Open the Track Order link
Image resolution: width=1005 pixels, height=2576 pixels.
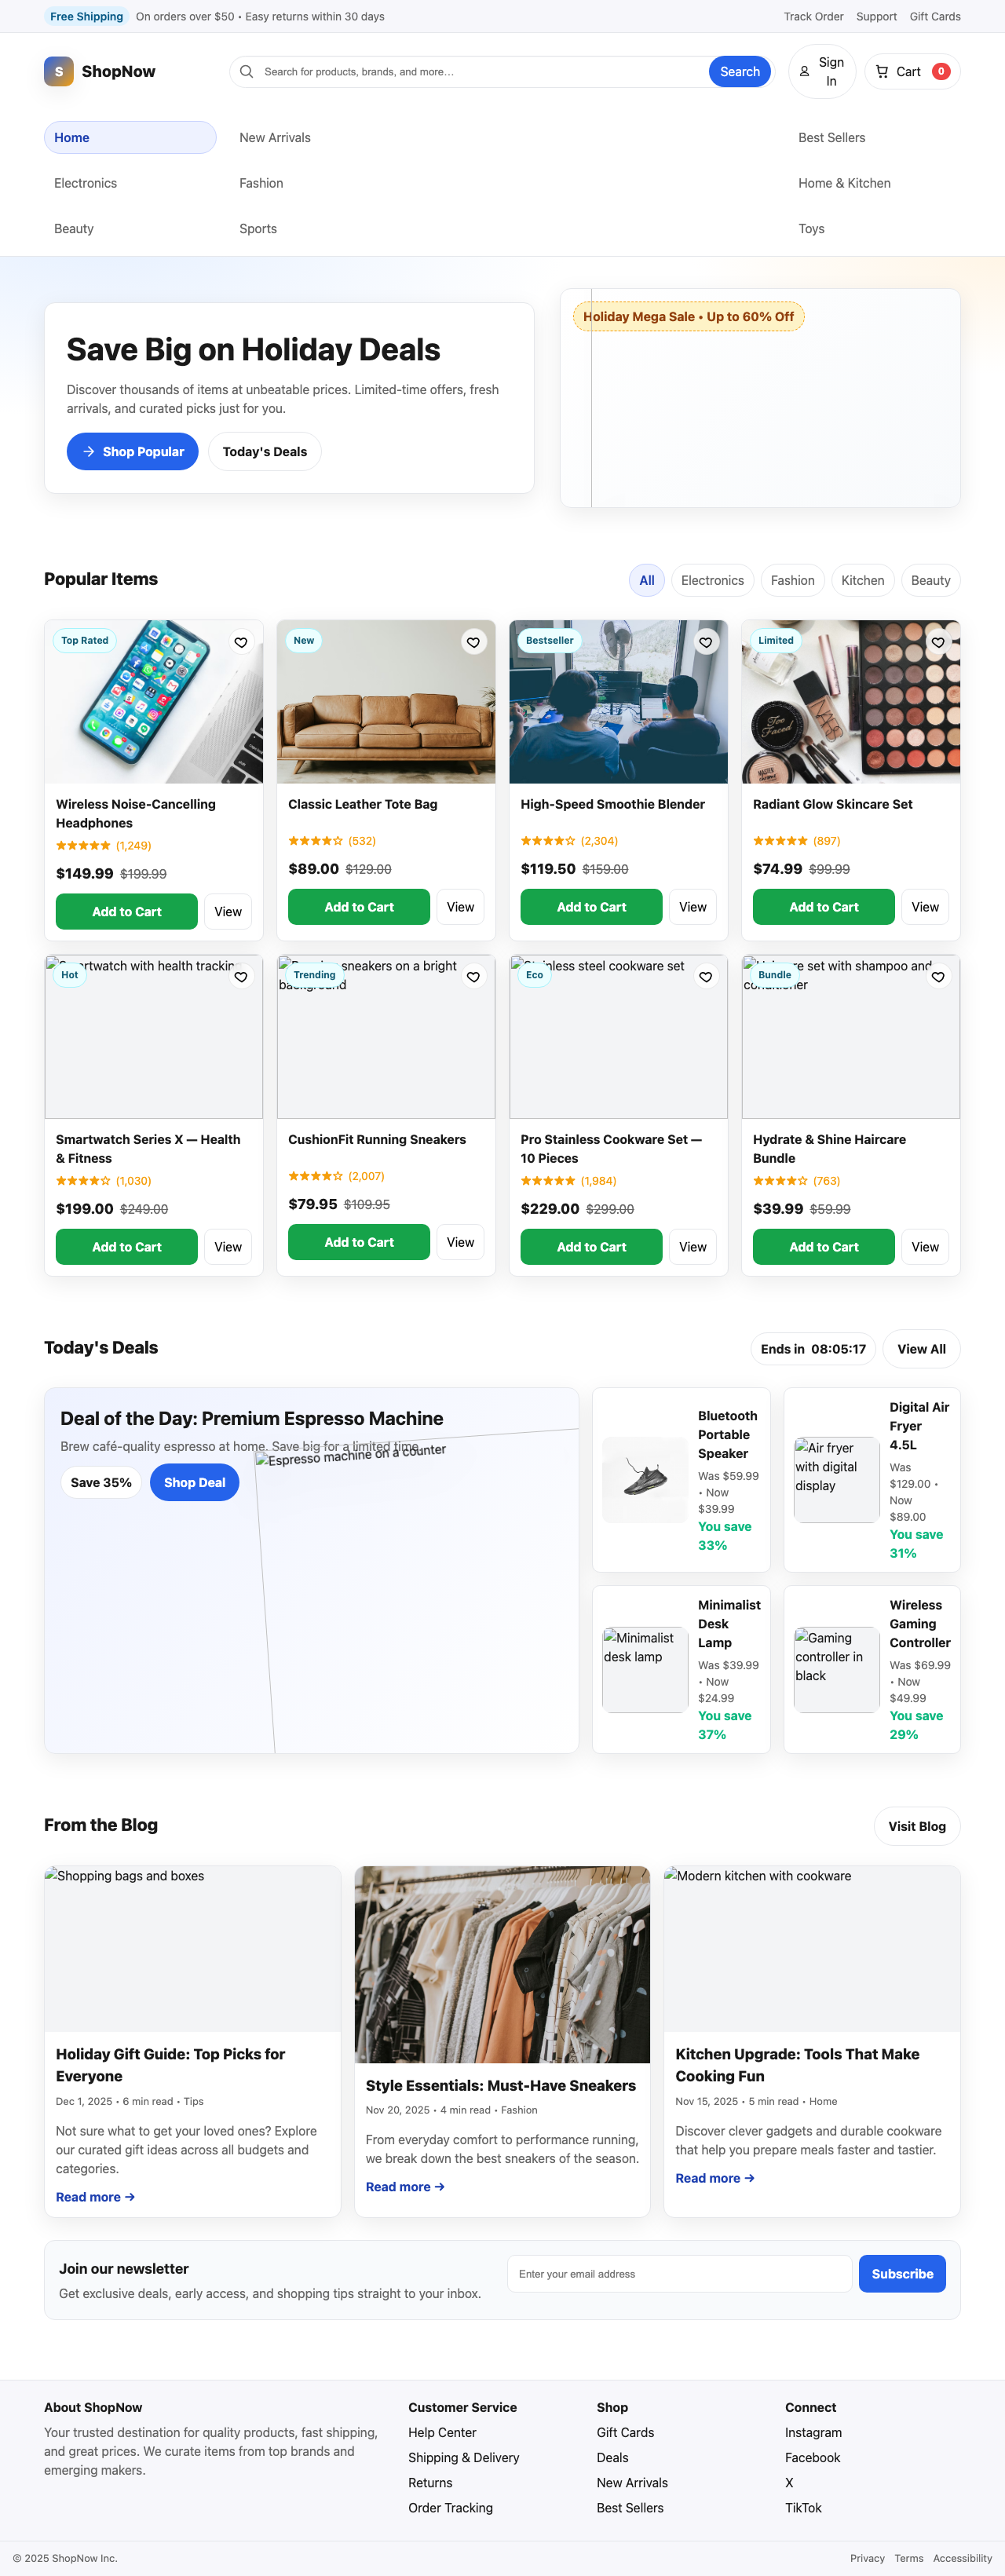813,16
